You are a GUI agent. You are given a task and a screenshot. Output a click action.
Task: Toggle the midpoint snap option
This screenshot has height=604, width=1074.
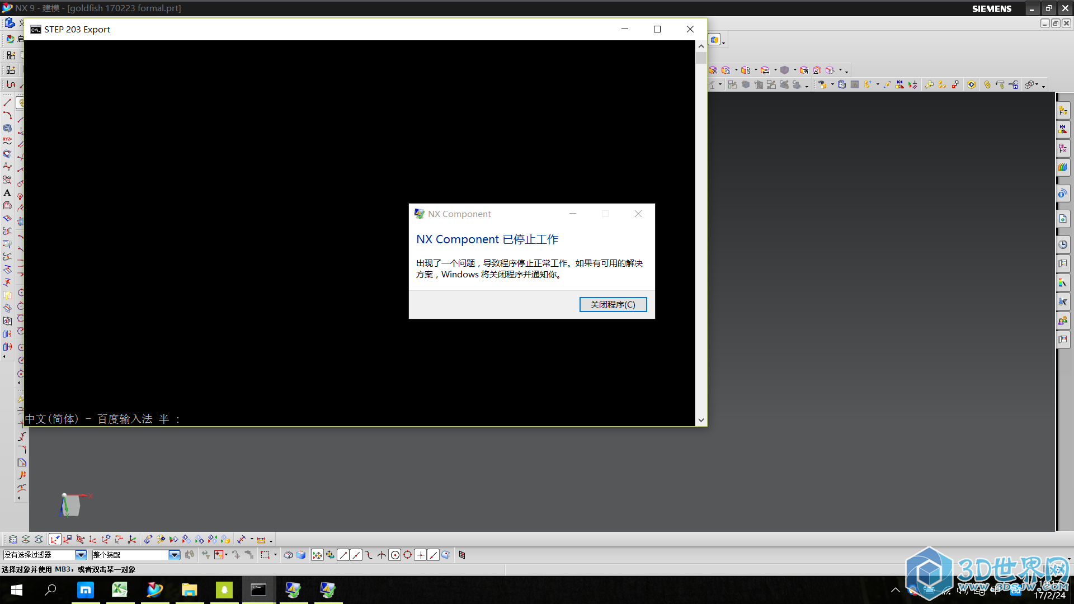(x=356, y=555)
